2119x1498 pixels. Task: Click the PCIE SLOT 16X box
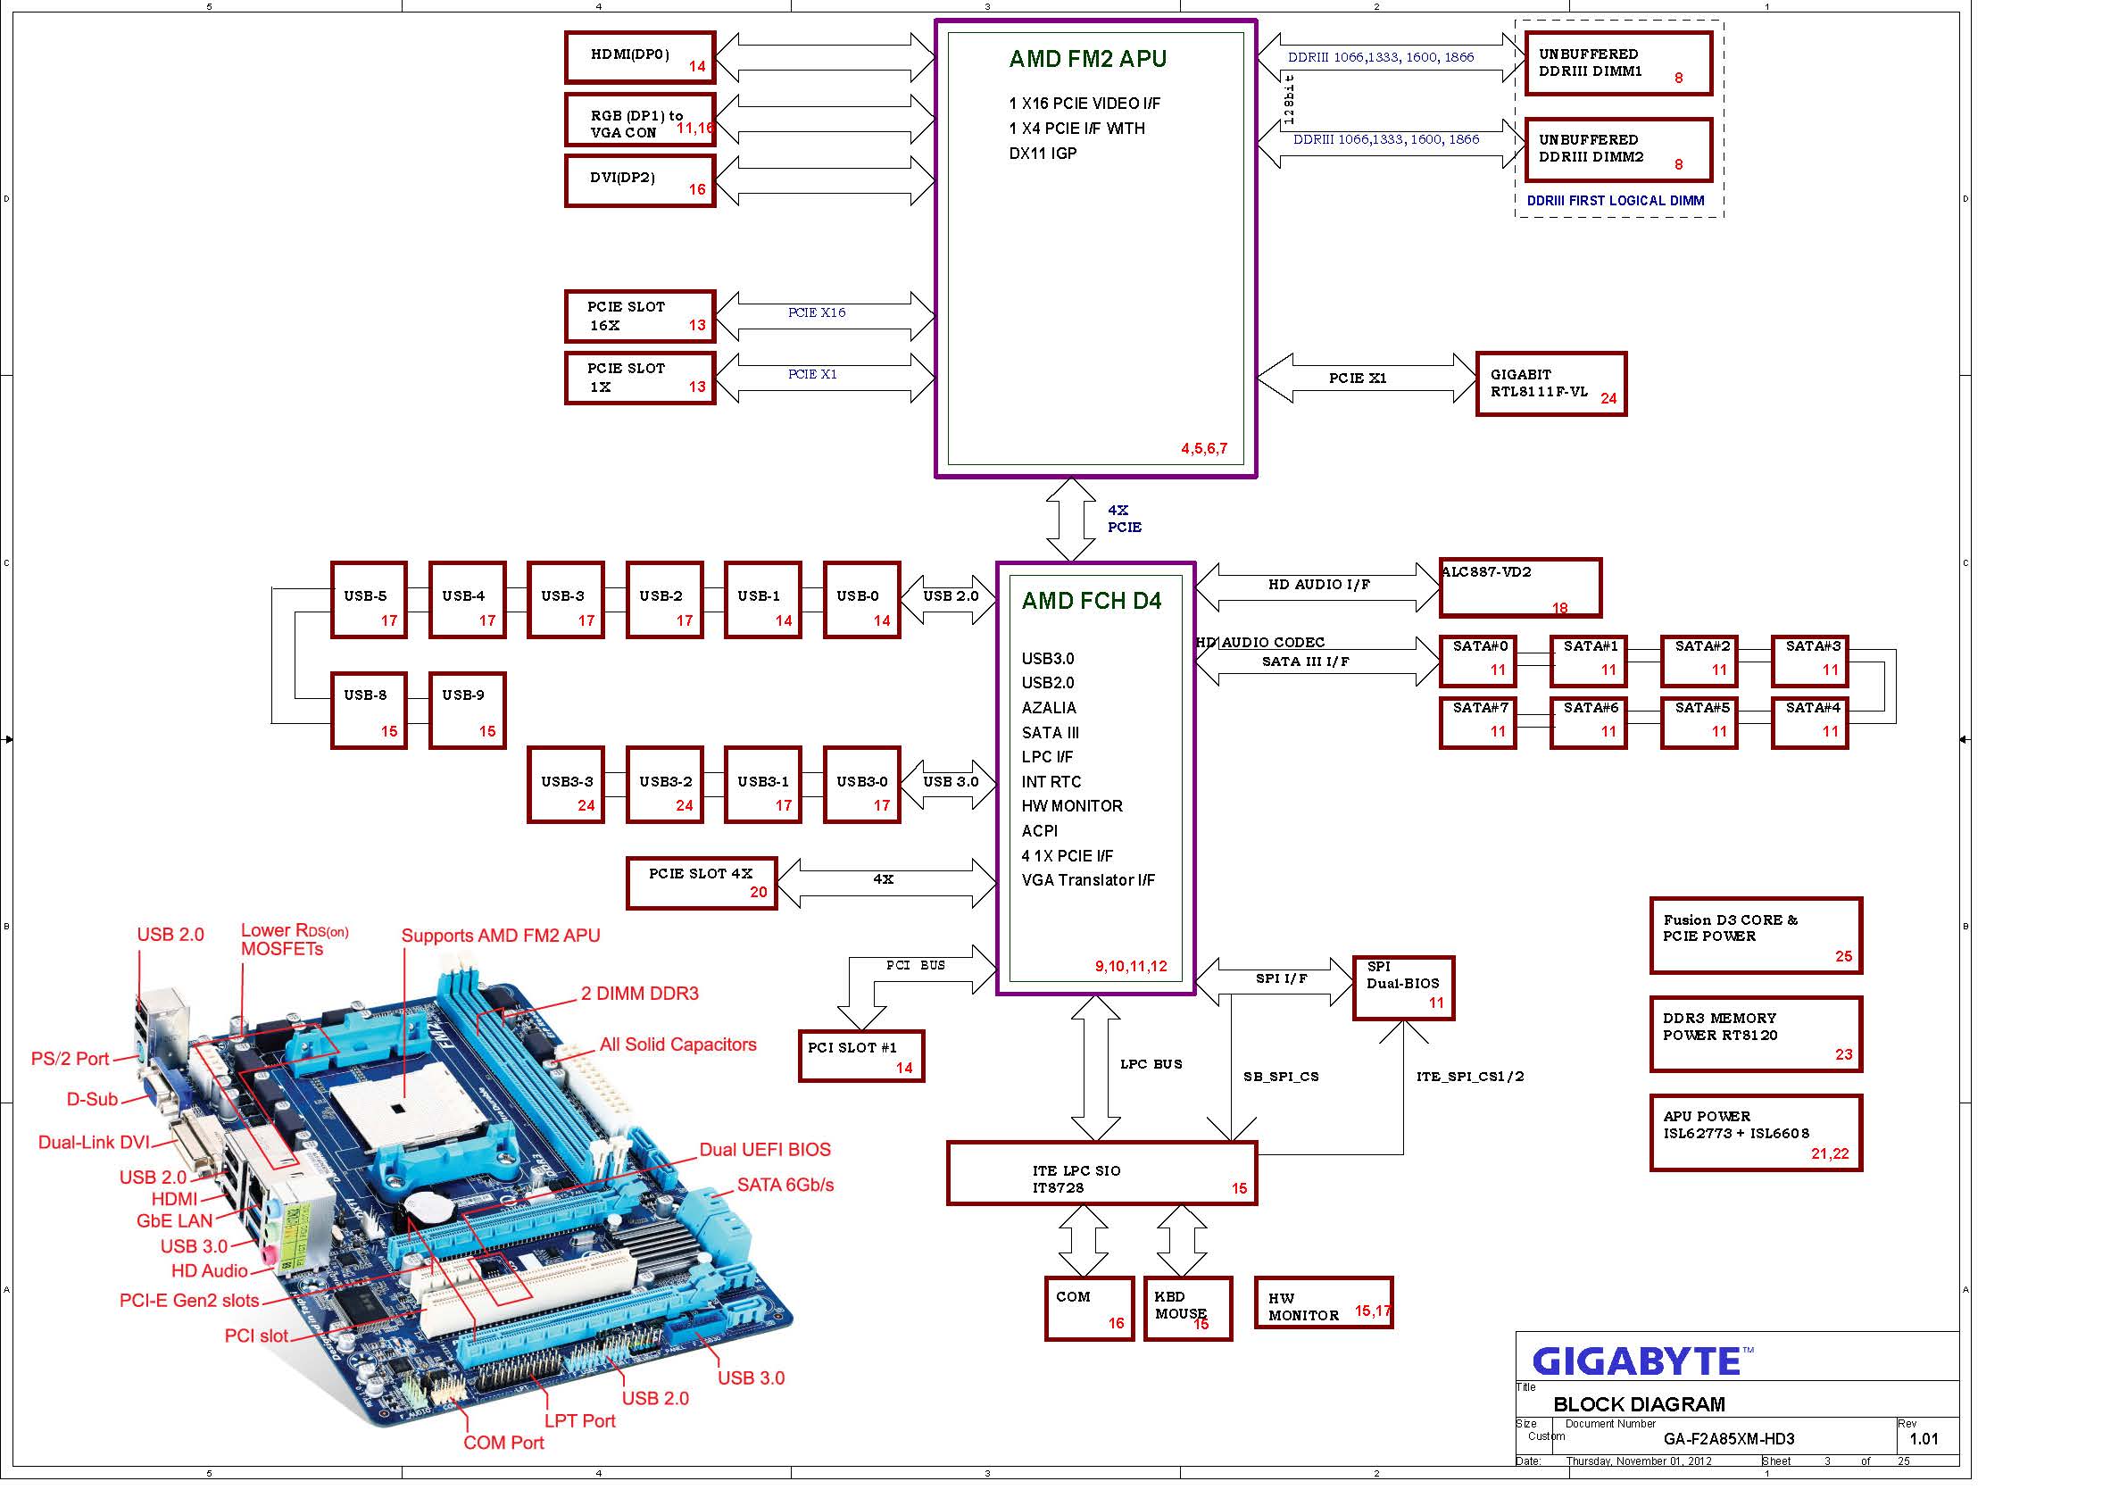(640, 317)
